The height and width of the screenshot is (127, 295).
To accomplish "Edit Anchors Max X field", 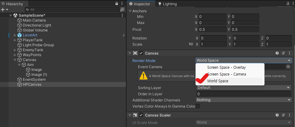I will click(x=212, y=23).
